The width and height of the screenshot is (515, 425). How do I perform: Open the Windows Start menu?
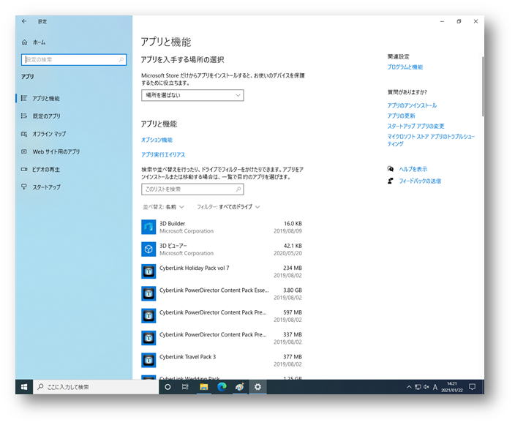(24, 387)
